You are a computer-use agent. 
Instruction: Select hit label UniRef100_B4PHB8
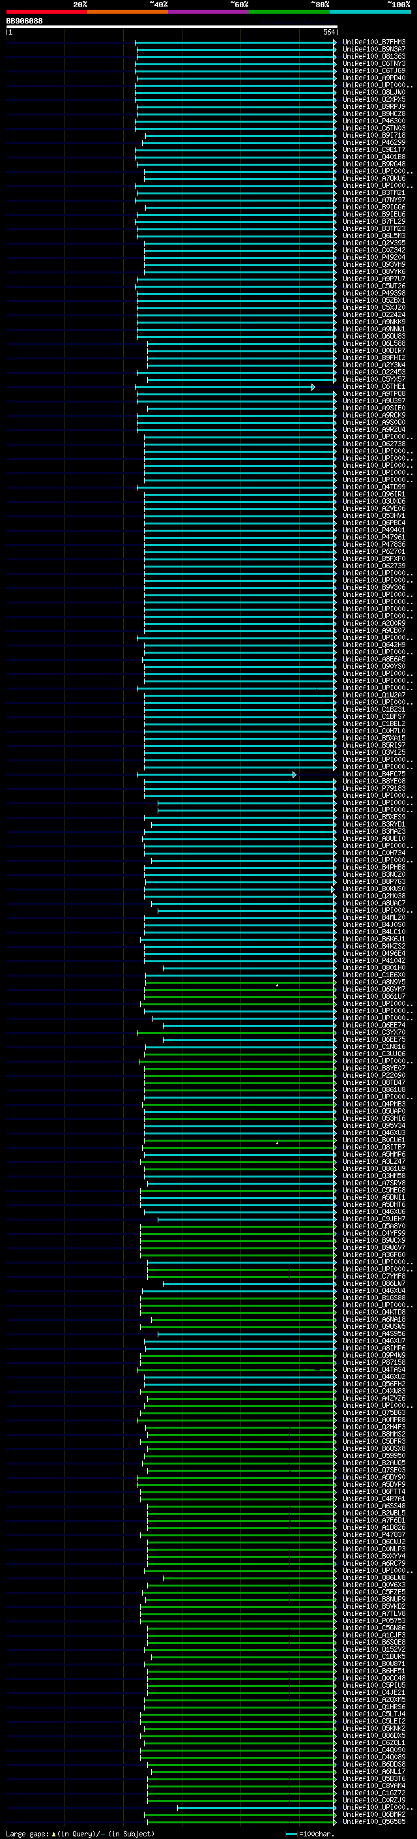[373, 868]
